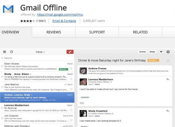Select checkbox for Jon Zulawski email
175x127 pixels.
[x=2, y=119]
